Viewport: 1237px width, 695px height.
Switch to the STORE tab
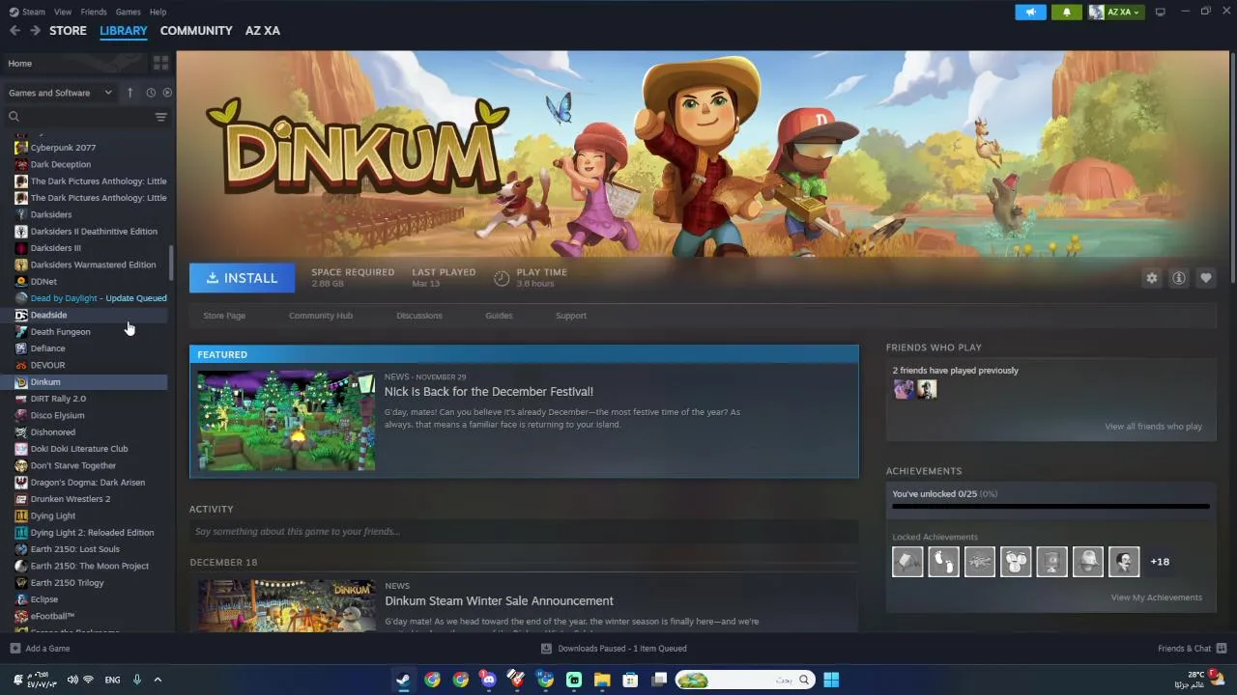[68, 31]
